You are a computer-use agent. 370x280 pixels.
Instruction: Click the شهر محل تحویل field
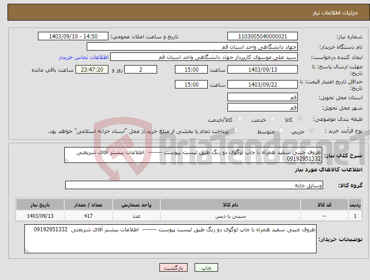click(x=263, y=108)
